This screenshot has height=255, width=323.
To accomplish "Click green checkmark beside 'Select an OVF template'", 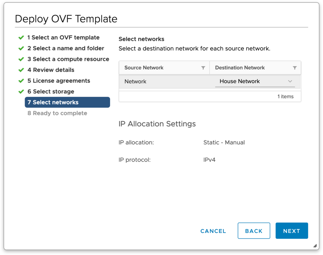I will click(x=21, y=37).
